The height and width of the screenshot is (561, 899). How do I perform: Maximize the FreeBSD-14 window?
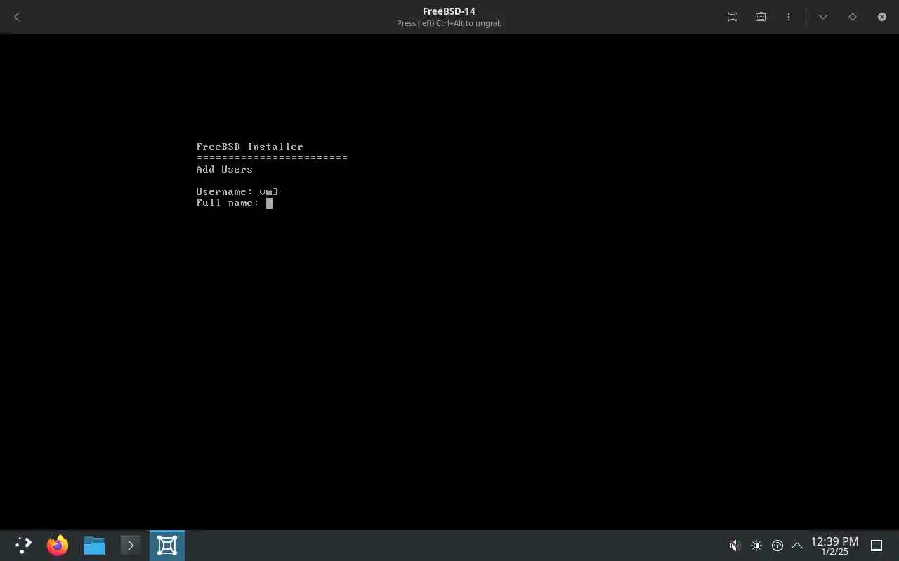853,17
